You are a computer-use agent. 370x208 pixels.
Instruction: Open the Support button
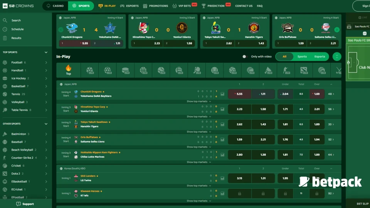tap(25, 204)
